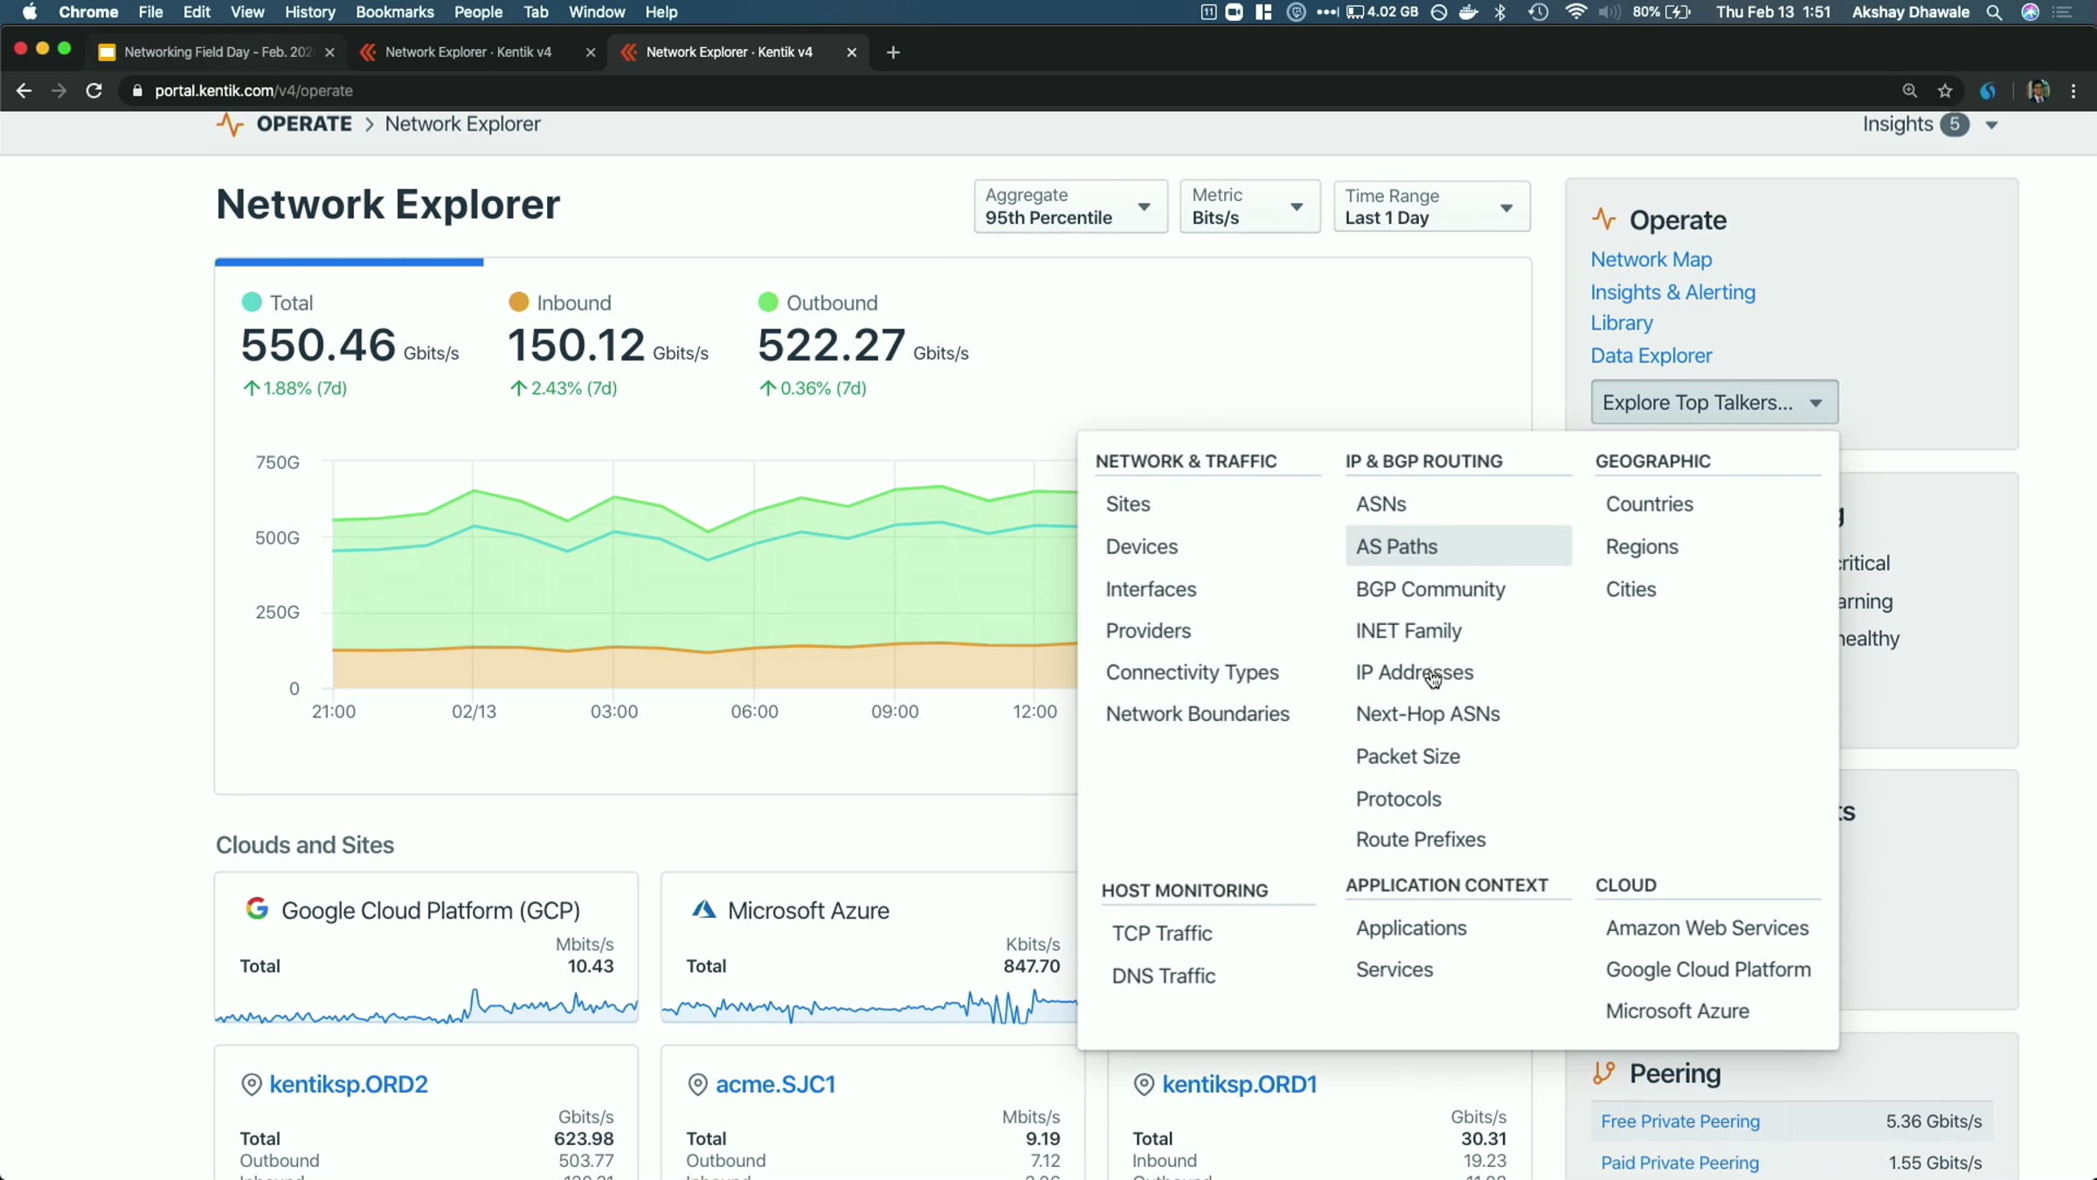Click the Operate panel pulse icon
2097x1180 pixels.
[x=1603, y=219]
